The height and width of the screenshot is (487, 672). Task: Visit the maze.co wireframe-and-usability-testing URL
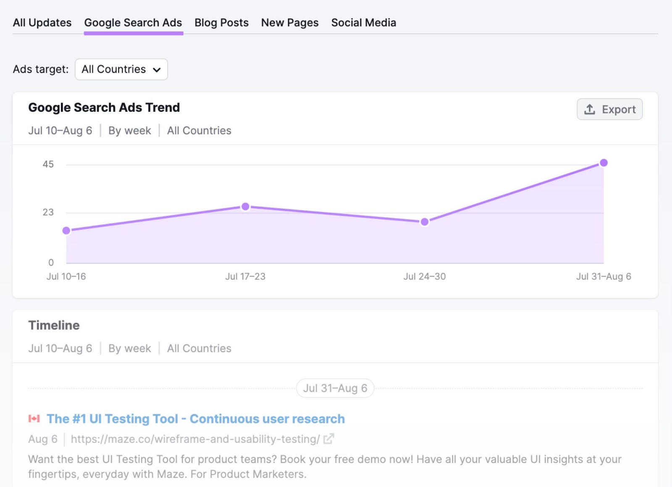click(x=195, y=439)
